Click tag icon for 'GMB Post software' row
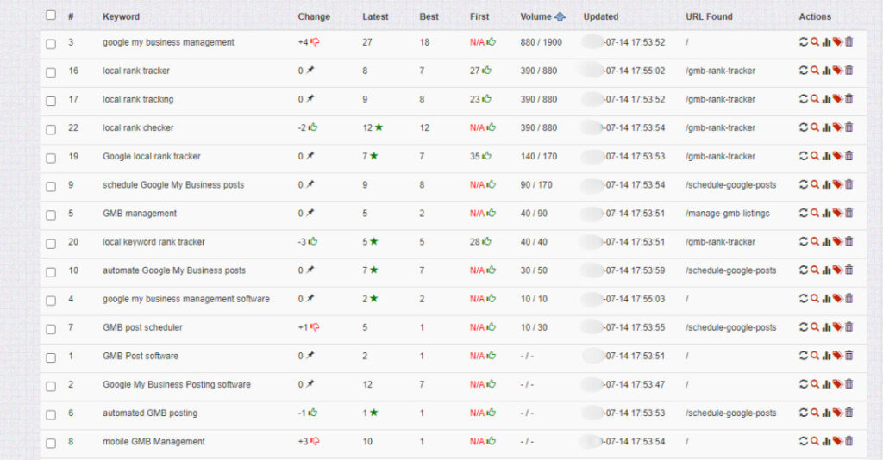Image resolution: width=883 pixels, height=460 pixels. [x=837, y=356]
